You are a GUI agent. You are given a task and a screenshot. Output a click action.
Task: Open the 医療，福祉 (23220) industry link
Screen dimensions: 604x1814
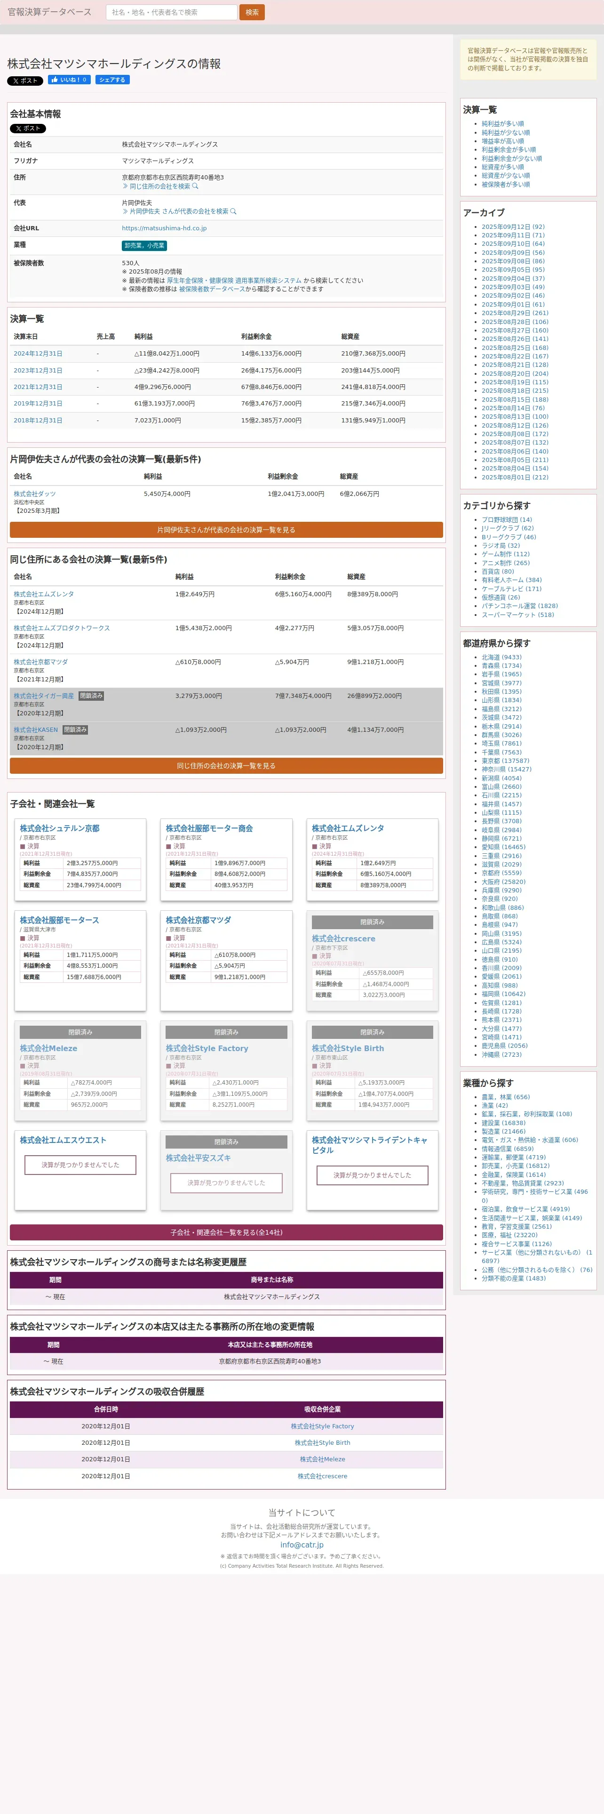click(509, 1235)
